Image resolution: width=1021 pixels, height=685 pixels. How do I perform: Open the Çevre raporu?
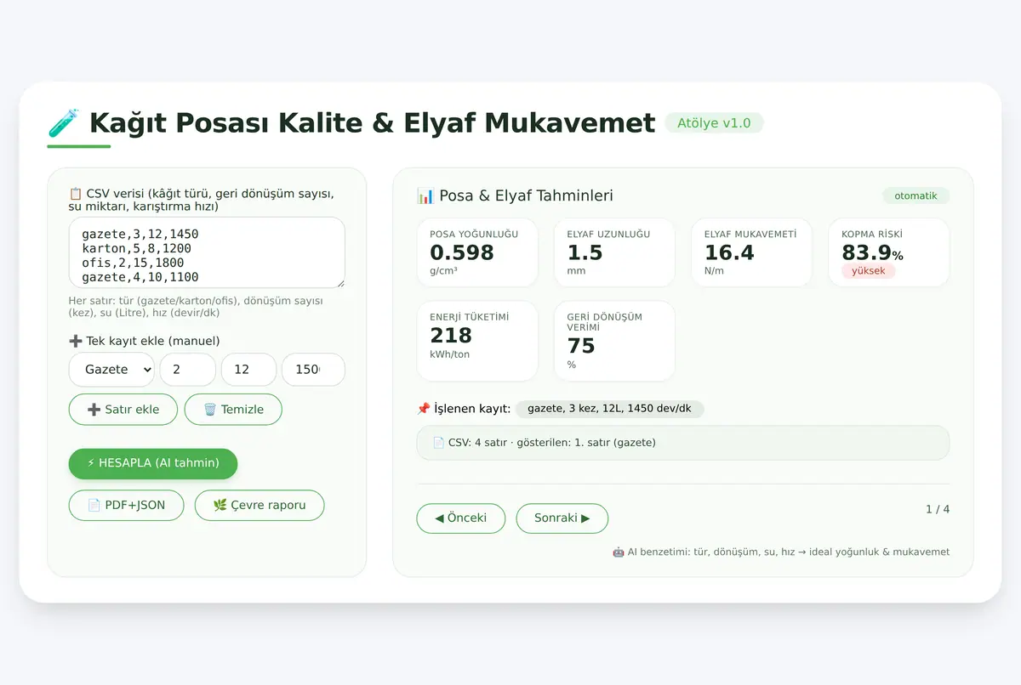coord(260,505)
